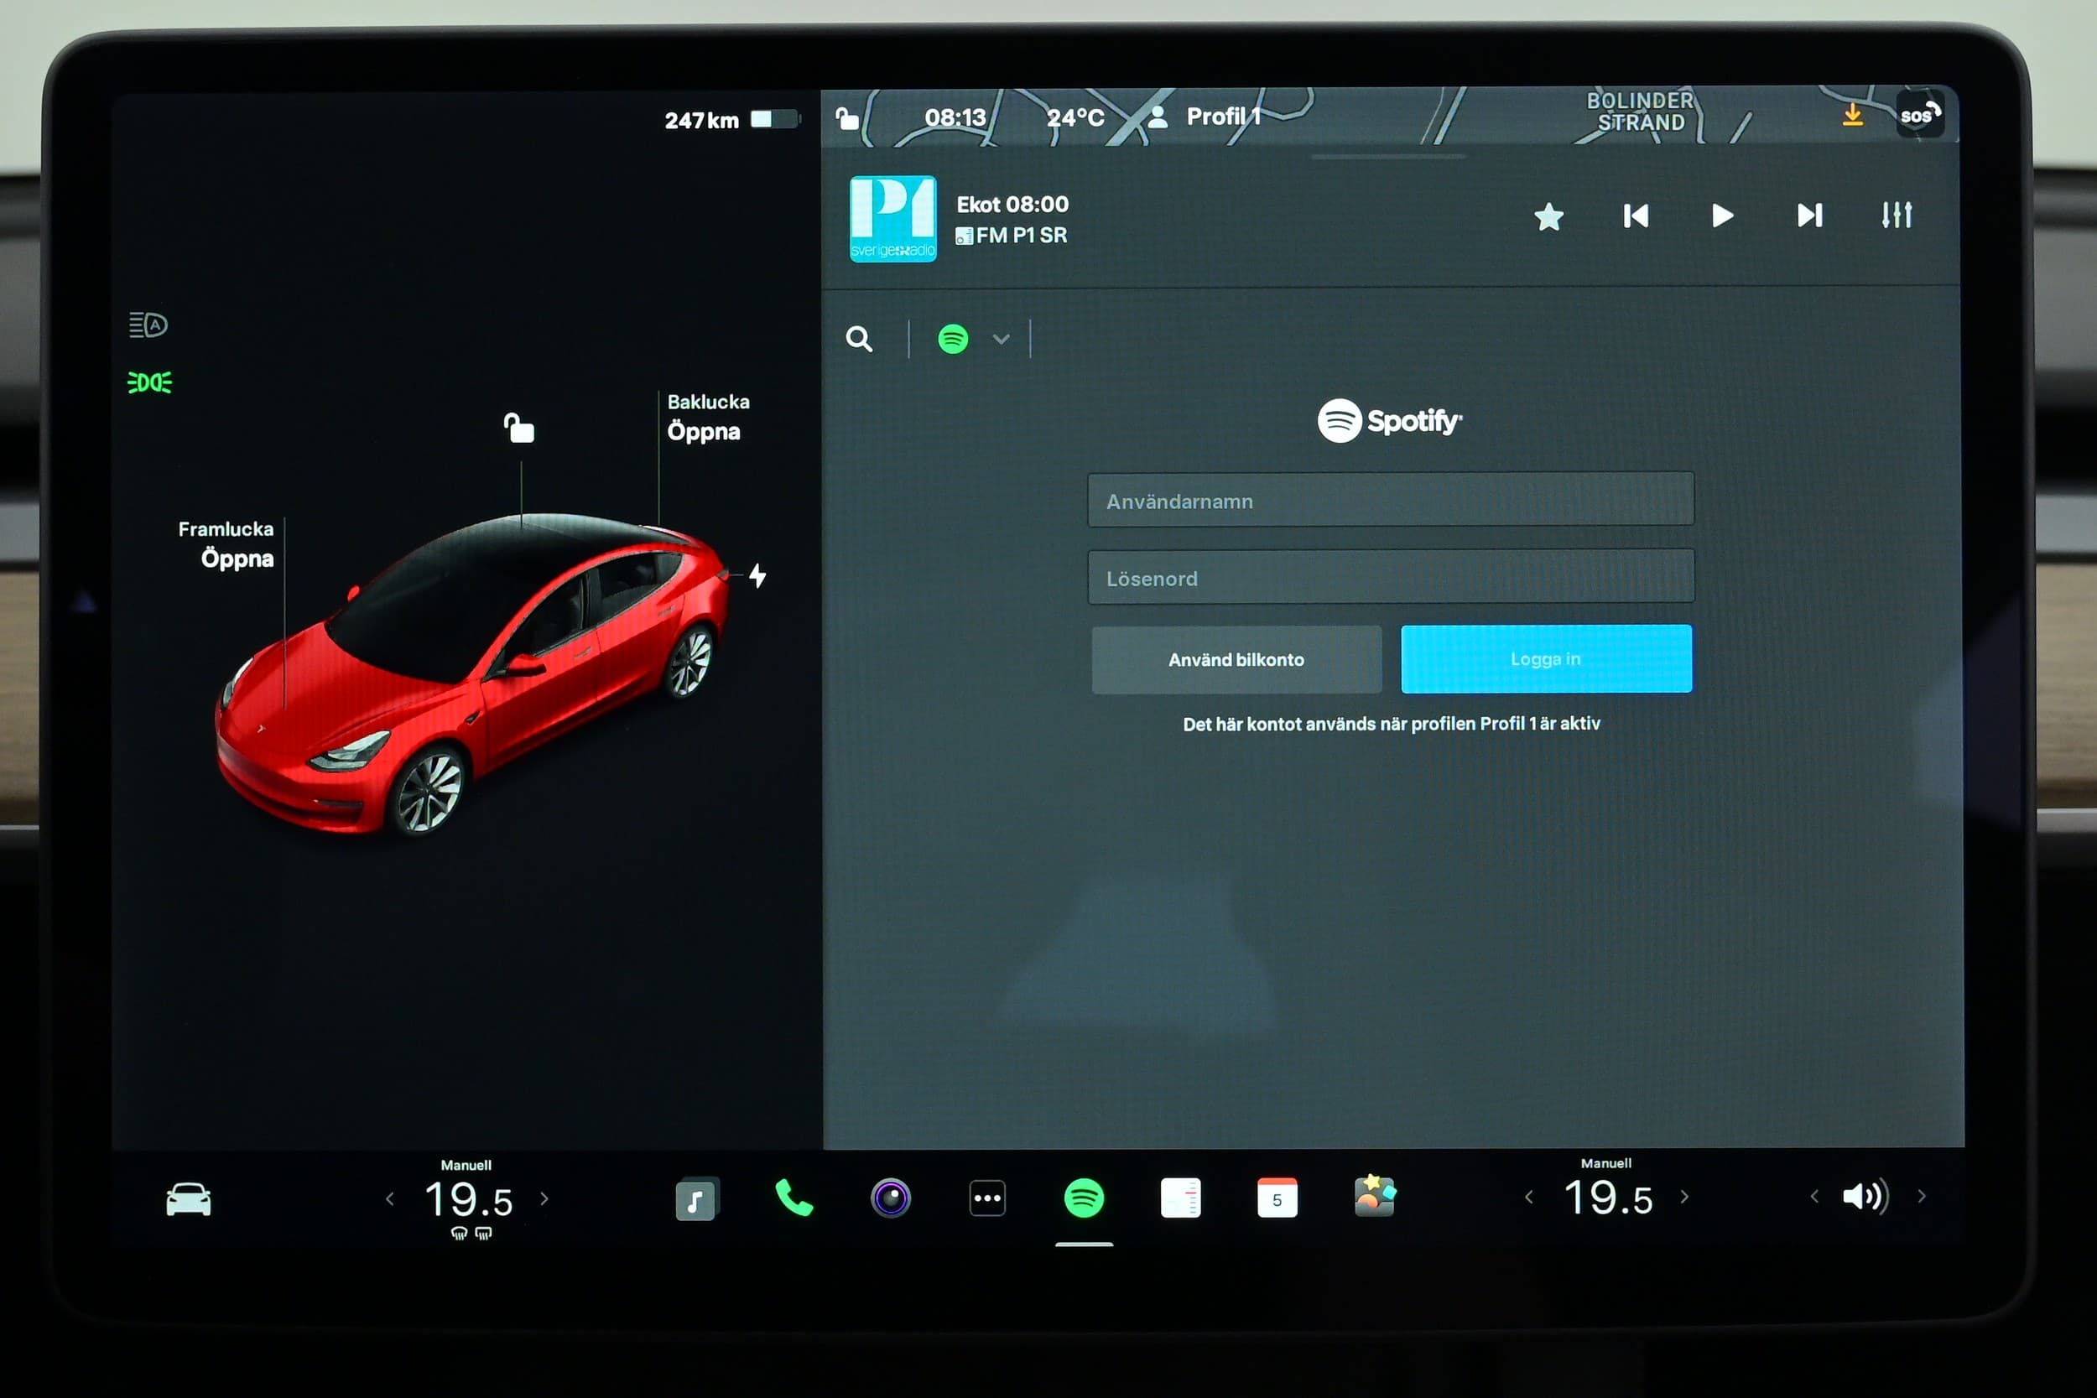
Task: Open the three-dot app launcher
Action: [987, 1198]
